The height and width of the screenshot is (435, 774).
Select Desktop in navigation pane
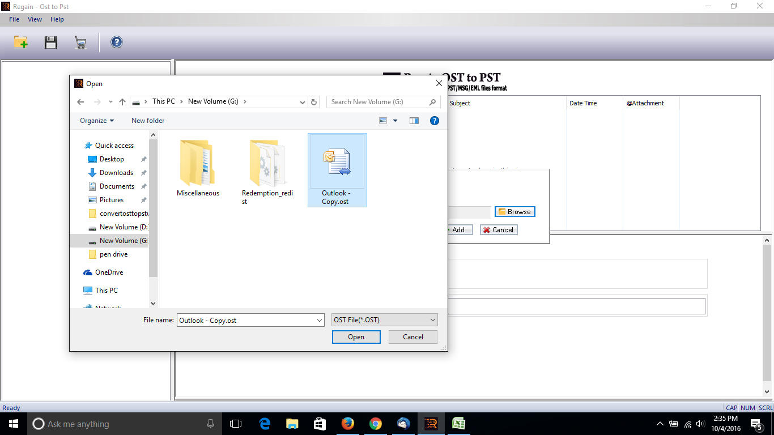coord(112,159)
